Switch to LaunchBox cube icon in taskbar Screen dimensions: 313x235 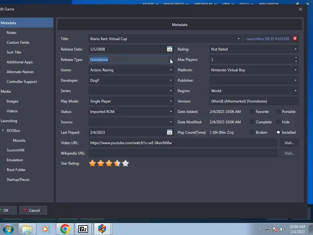coord(102,229)
